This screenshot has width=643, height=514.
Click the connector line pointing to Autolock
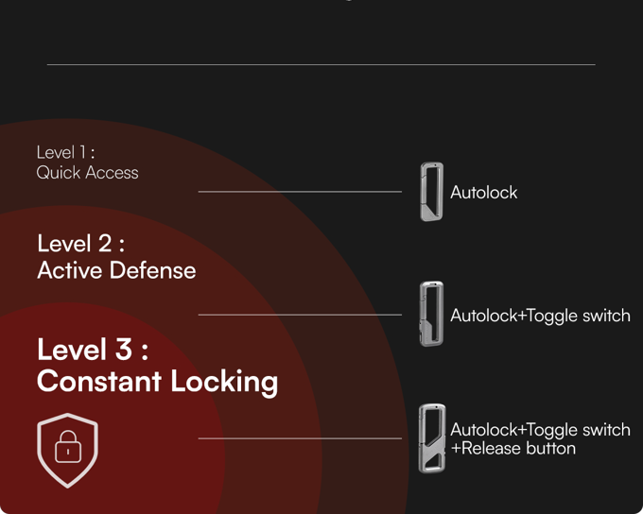point(300,192)
